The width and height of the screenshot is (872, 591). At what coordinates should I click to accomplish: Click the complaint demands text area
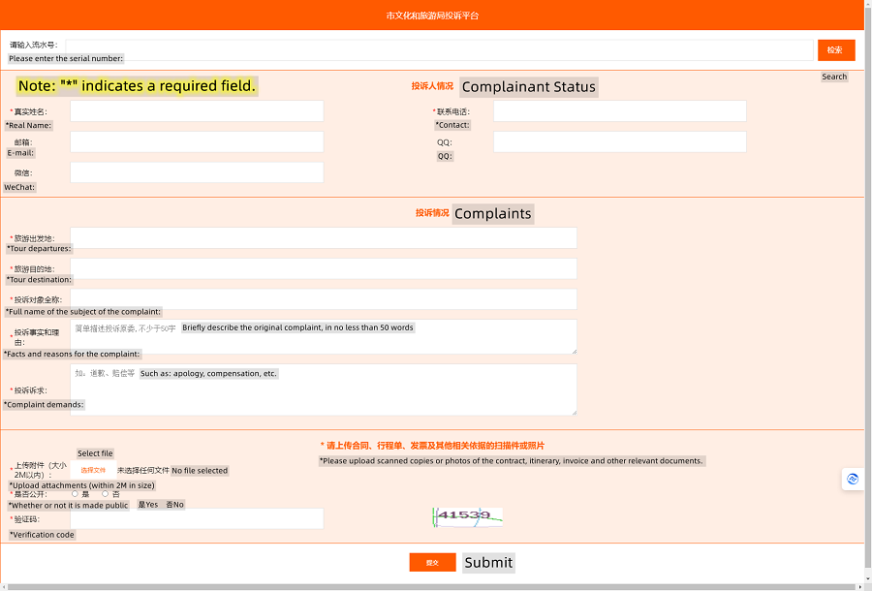(x=324, y=389)
